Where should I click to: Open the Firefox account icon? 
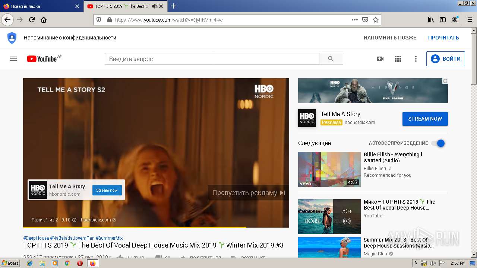click(455, 20)
